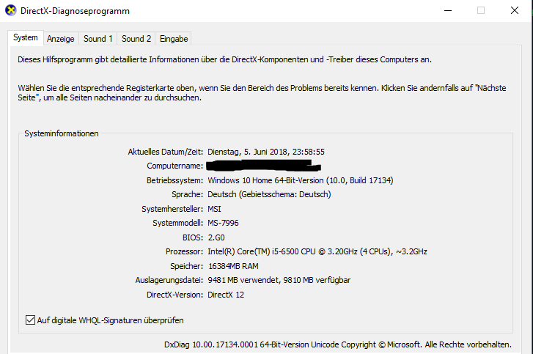
Task: Click the DirectX-Diagnoseprogramm window title
Action: [x=75, y=11]
